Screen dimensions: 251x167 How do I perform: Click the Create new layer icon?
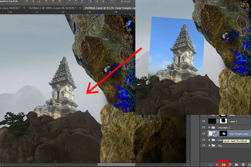pos(243,165)
